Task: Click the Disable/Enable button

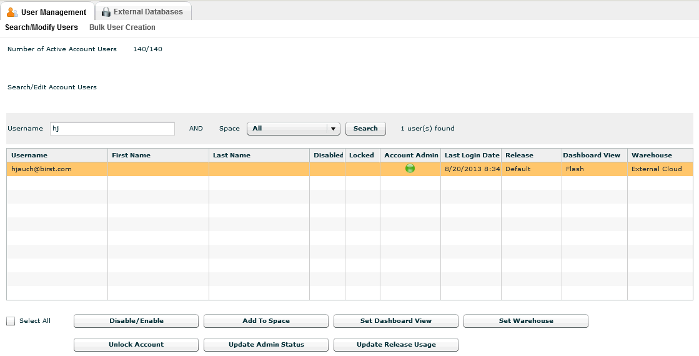Action: pyautogui.click(x=136, y=321)
